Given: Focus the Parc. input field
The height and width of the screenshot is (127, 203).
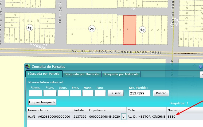Looking at the screenshot, I should click(100, 93).
